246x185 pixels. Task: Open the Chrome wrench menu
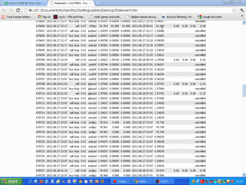coord(242,10)
